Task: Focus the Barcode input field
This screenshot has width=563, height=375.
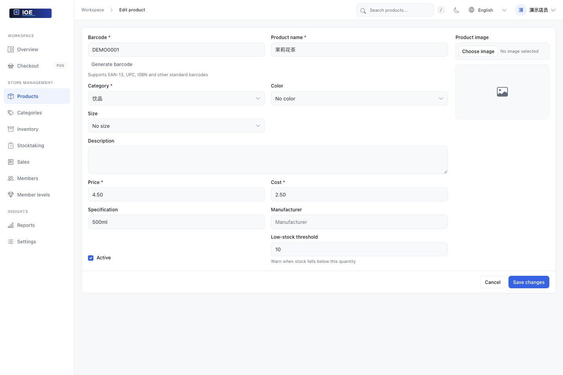Action: click(176, 50)
